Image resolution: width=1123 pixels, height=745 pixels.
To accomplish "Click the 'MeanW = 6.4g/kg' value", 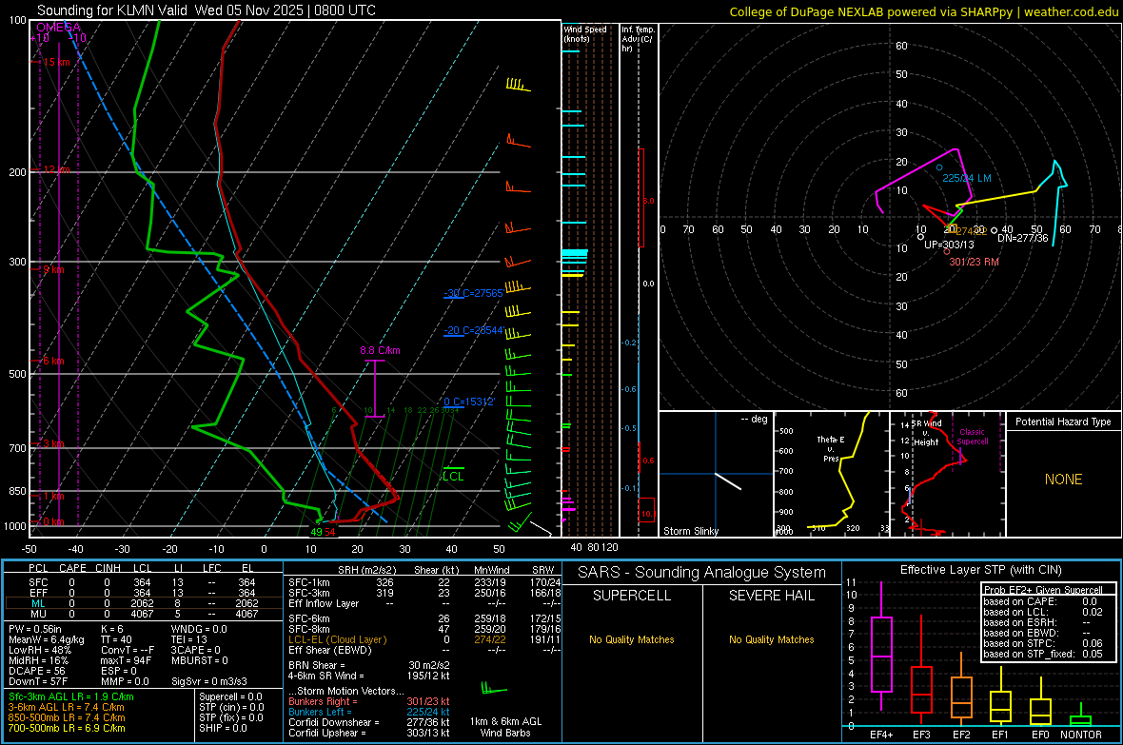I will click(x=47, y=639).
